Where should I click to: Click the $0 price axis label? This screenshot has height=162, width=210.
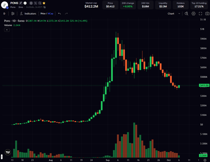tap(202, 125)
